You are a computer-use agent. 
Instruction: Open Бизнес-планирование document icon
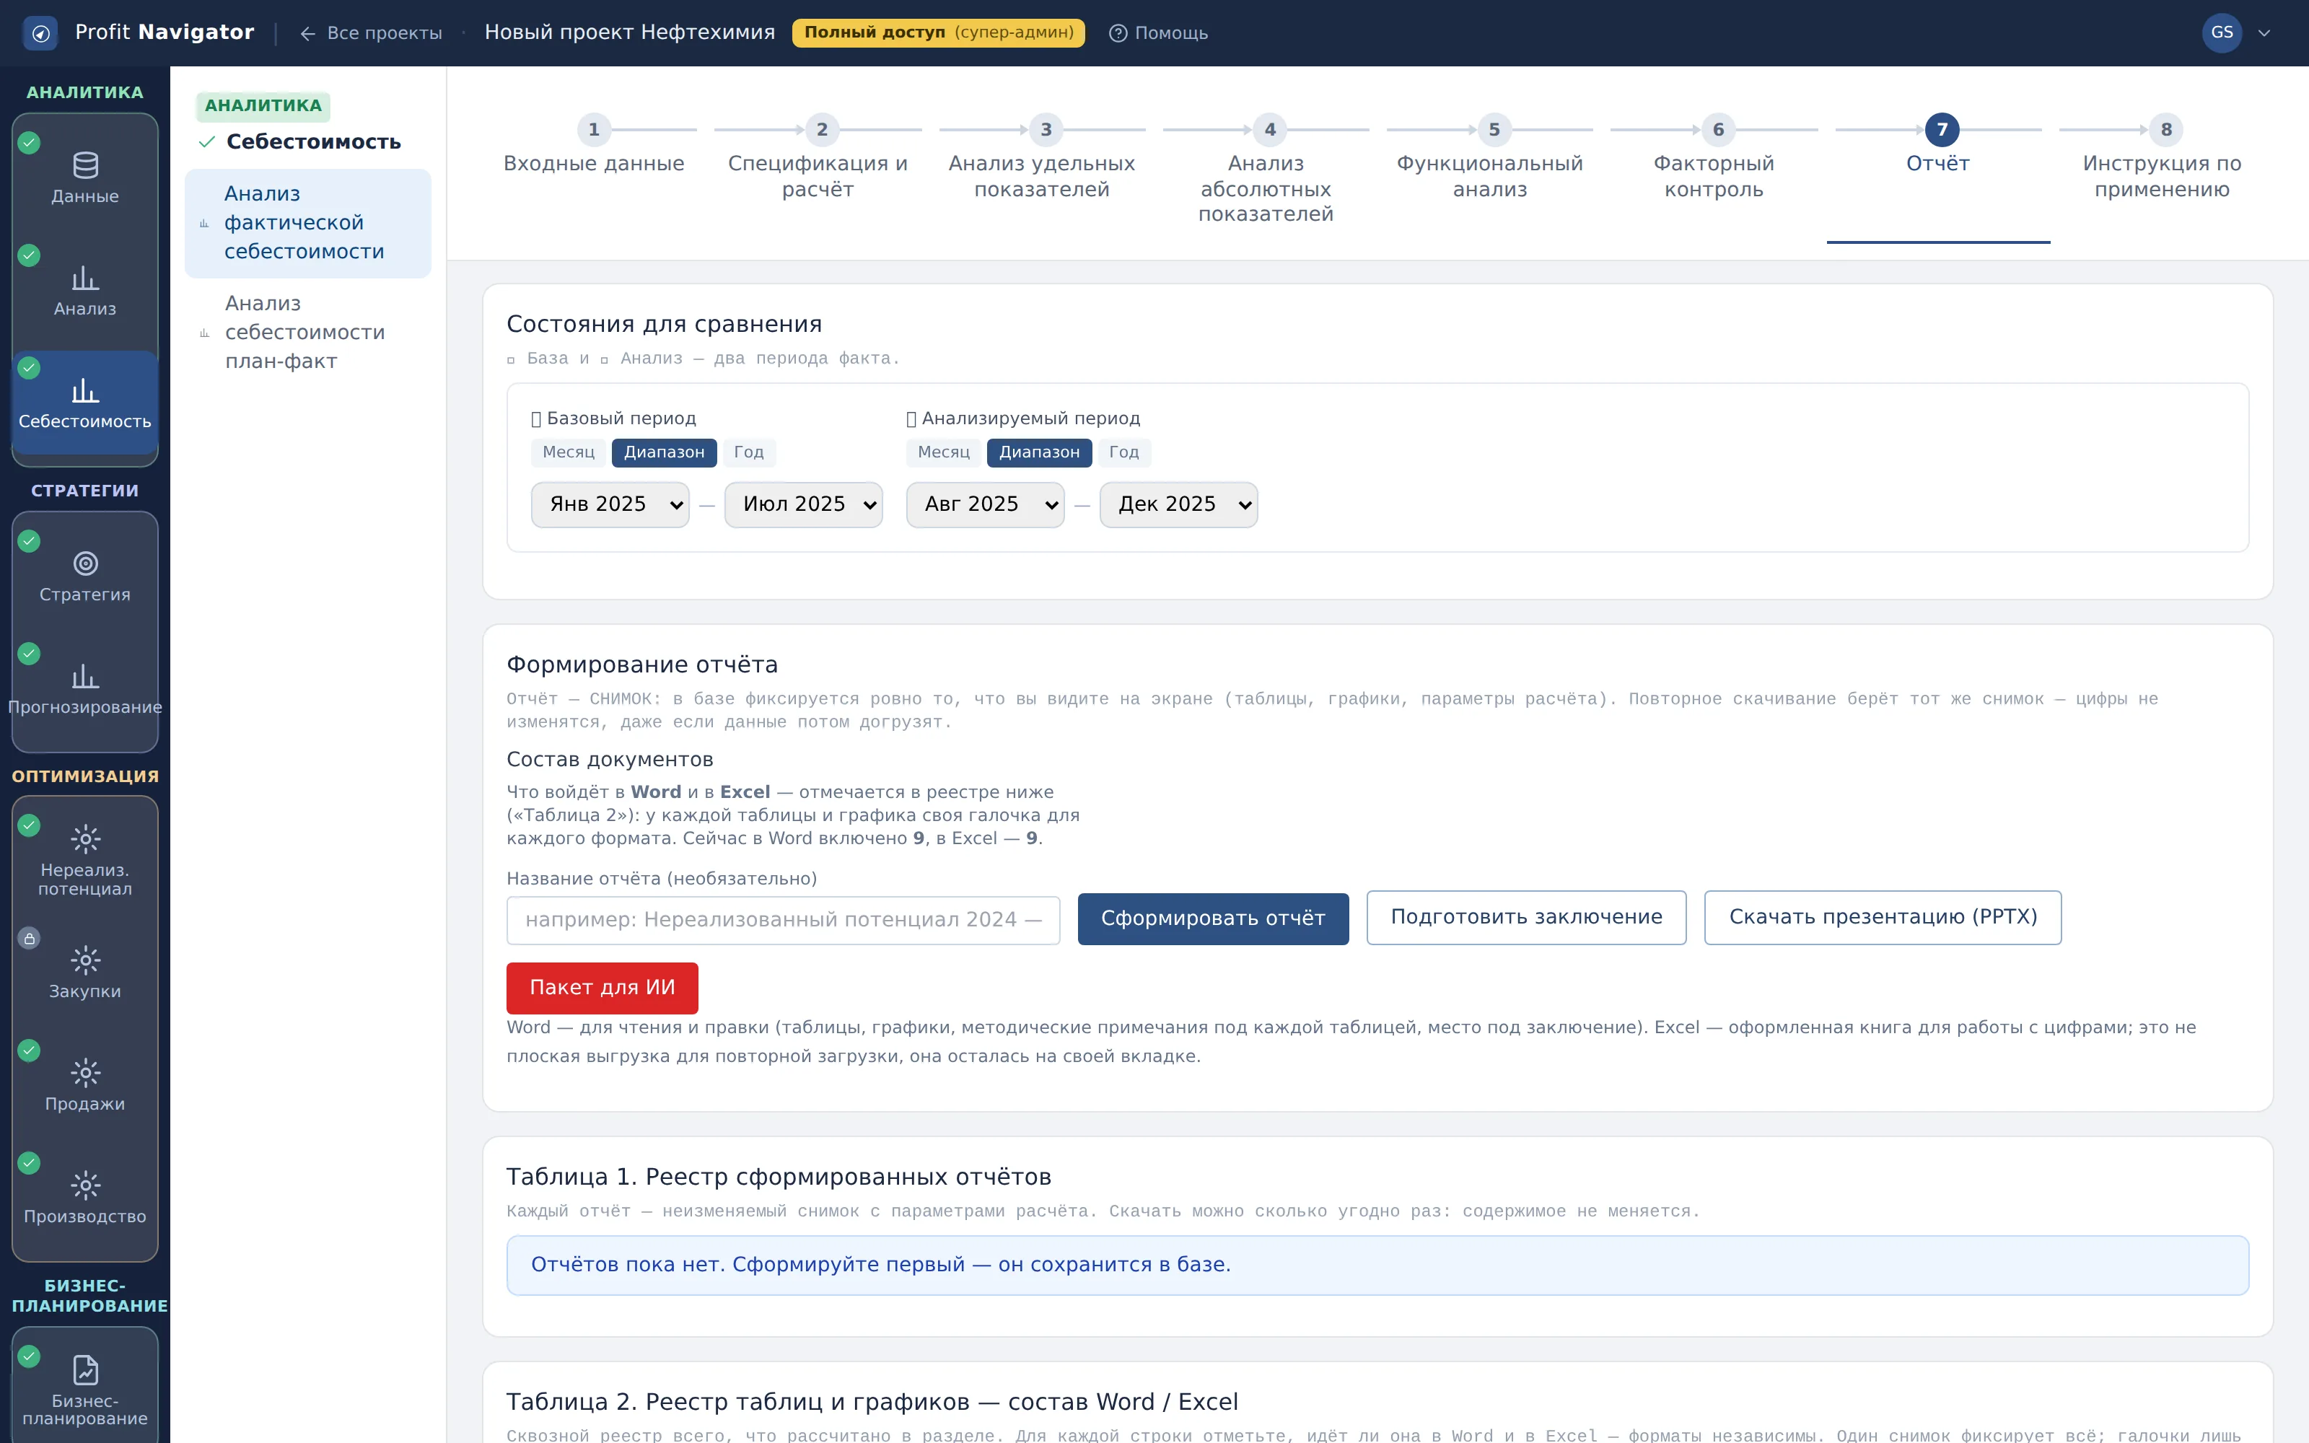coord(85,1369)
